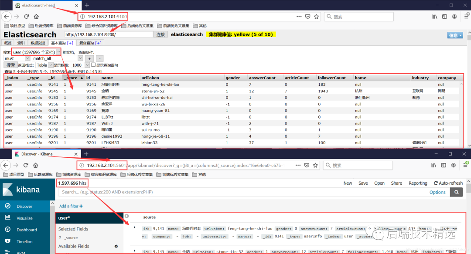Viewport: 471px width, 254px height.
Task: Bookmark the elasticsearch-head page with star icon
Action: (316, 17)
